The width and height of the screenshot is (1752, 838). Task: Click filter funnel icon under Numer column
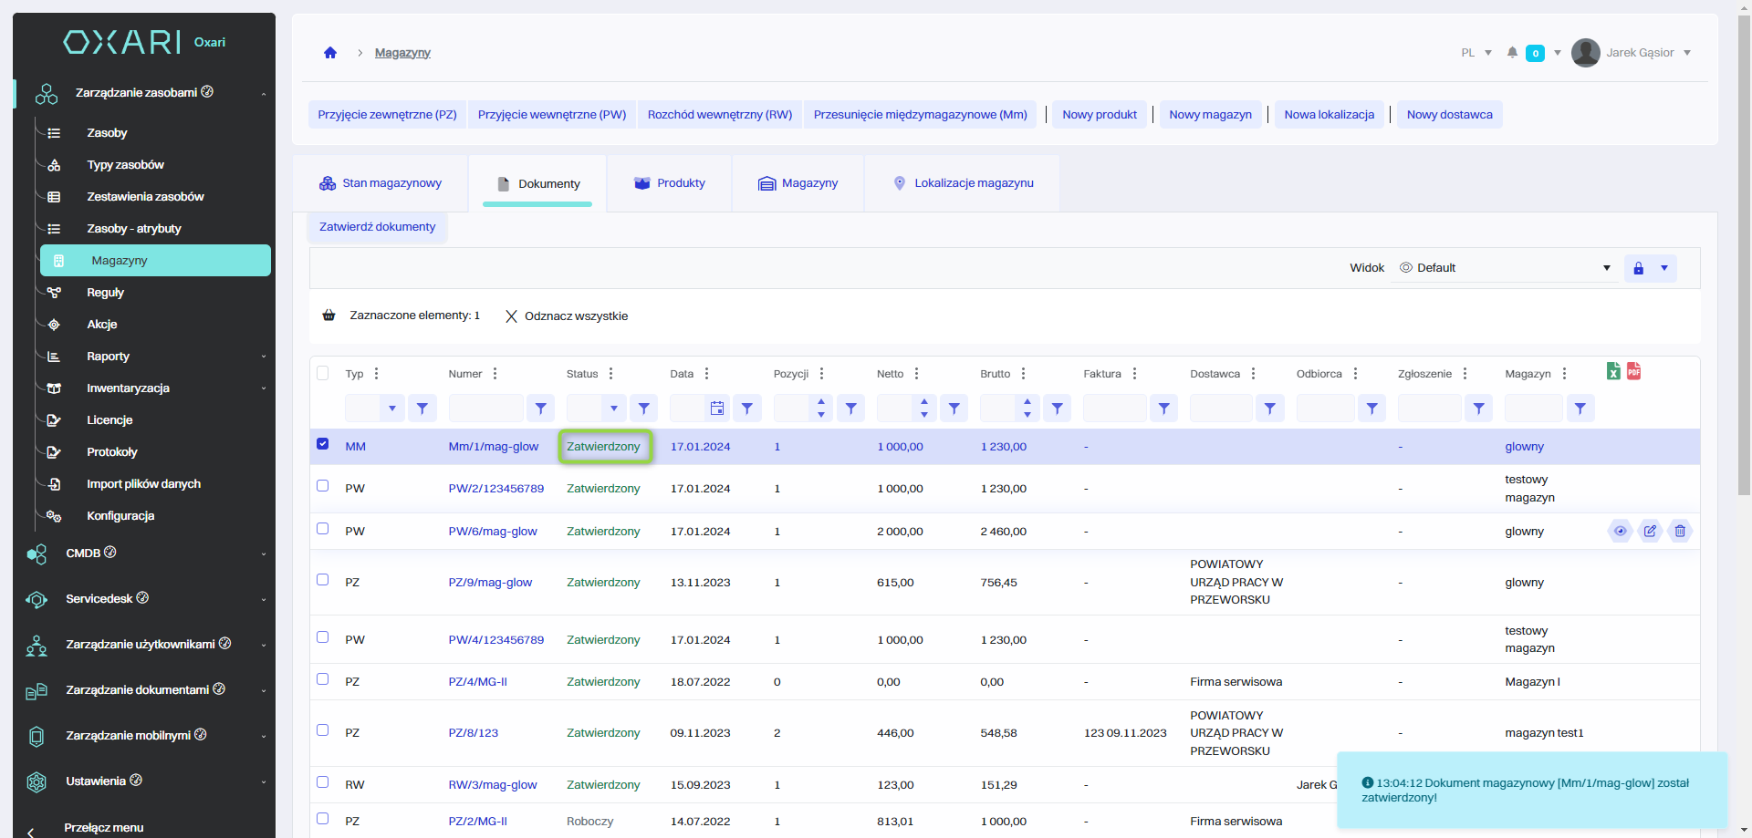[x=540, y=409]
